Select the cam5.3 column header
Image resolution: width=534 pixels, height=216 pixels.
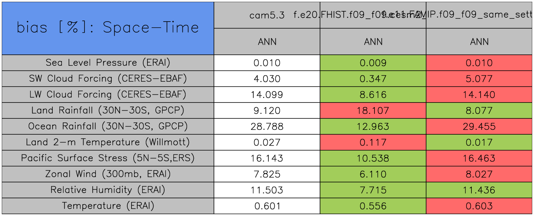tap(267, 15)
